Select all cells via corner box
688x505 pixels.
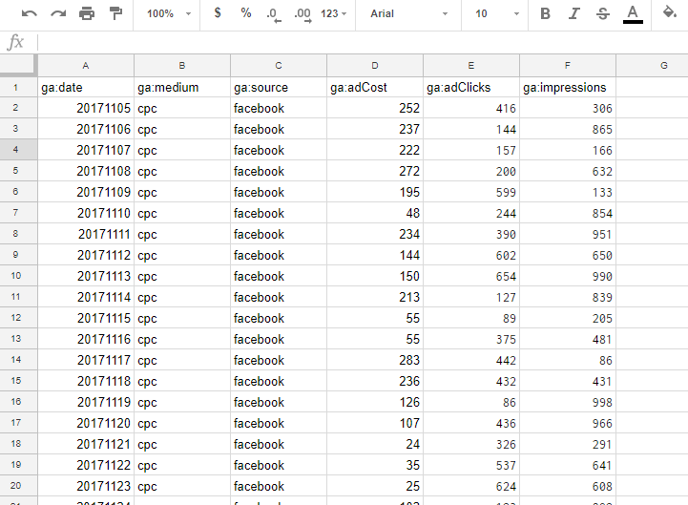click(x=18, y=65)
